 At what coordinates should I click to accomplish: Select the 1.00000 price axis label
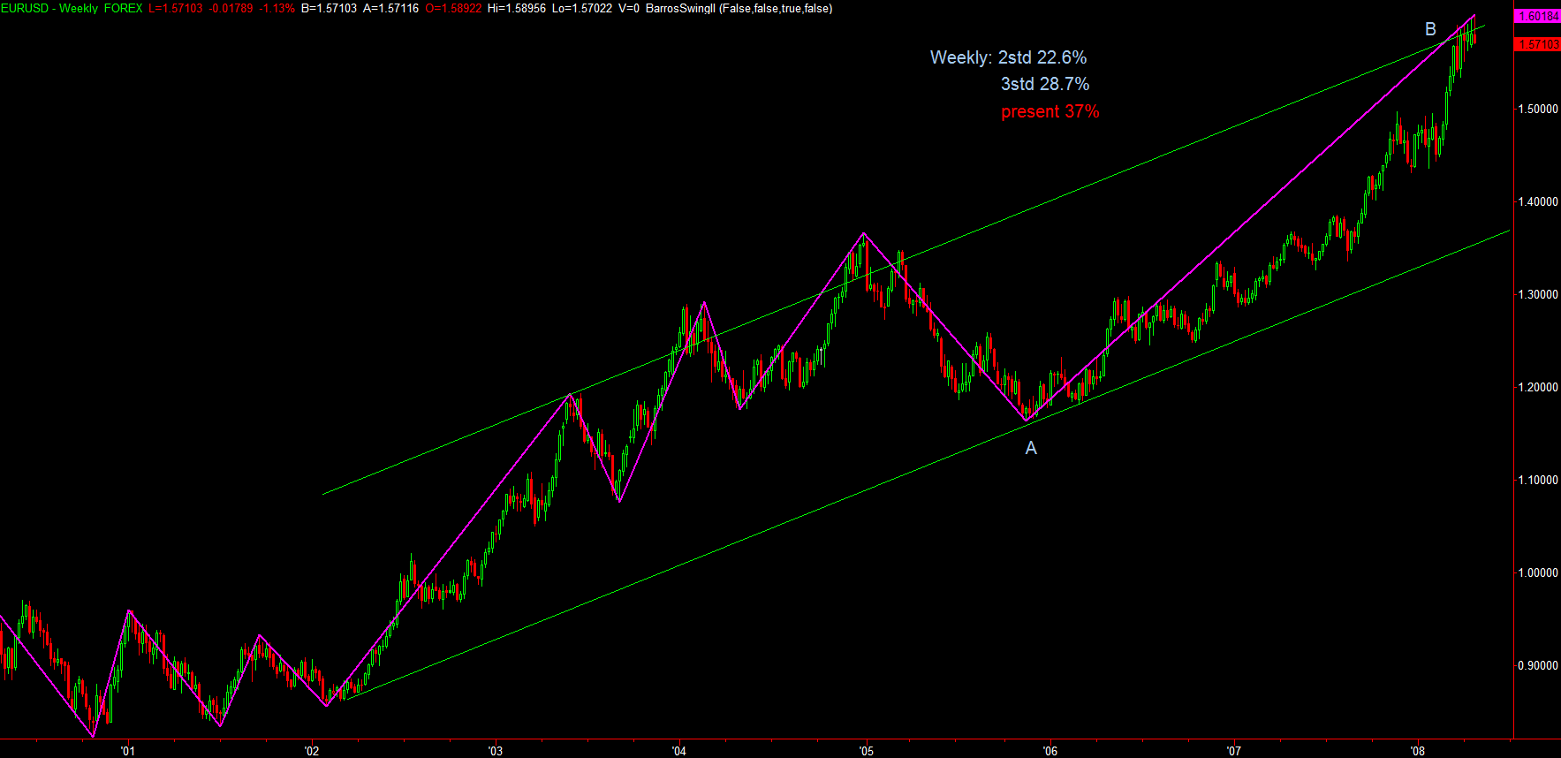(1538, 573)
